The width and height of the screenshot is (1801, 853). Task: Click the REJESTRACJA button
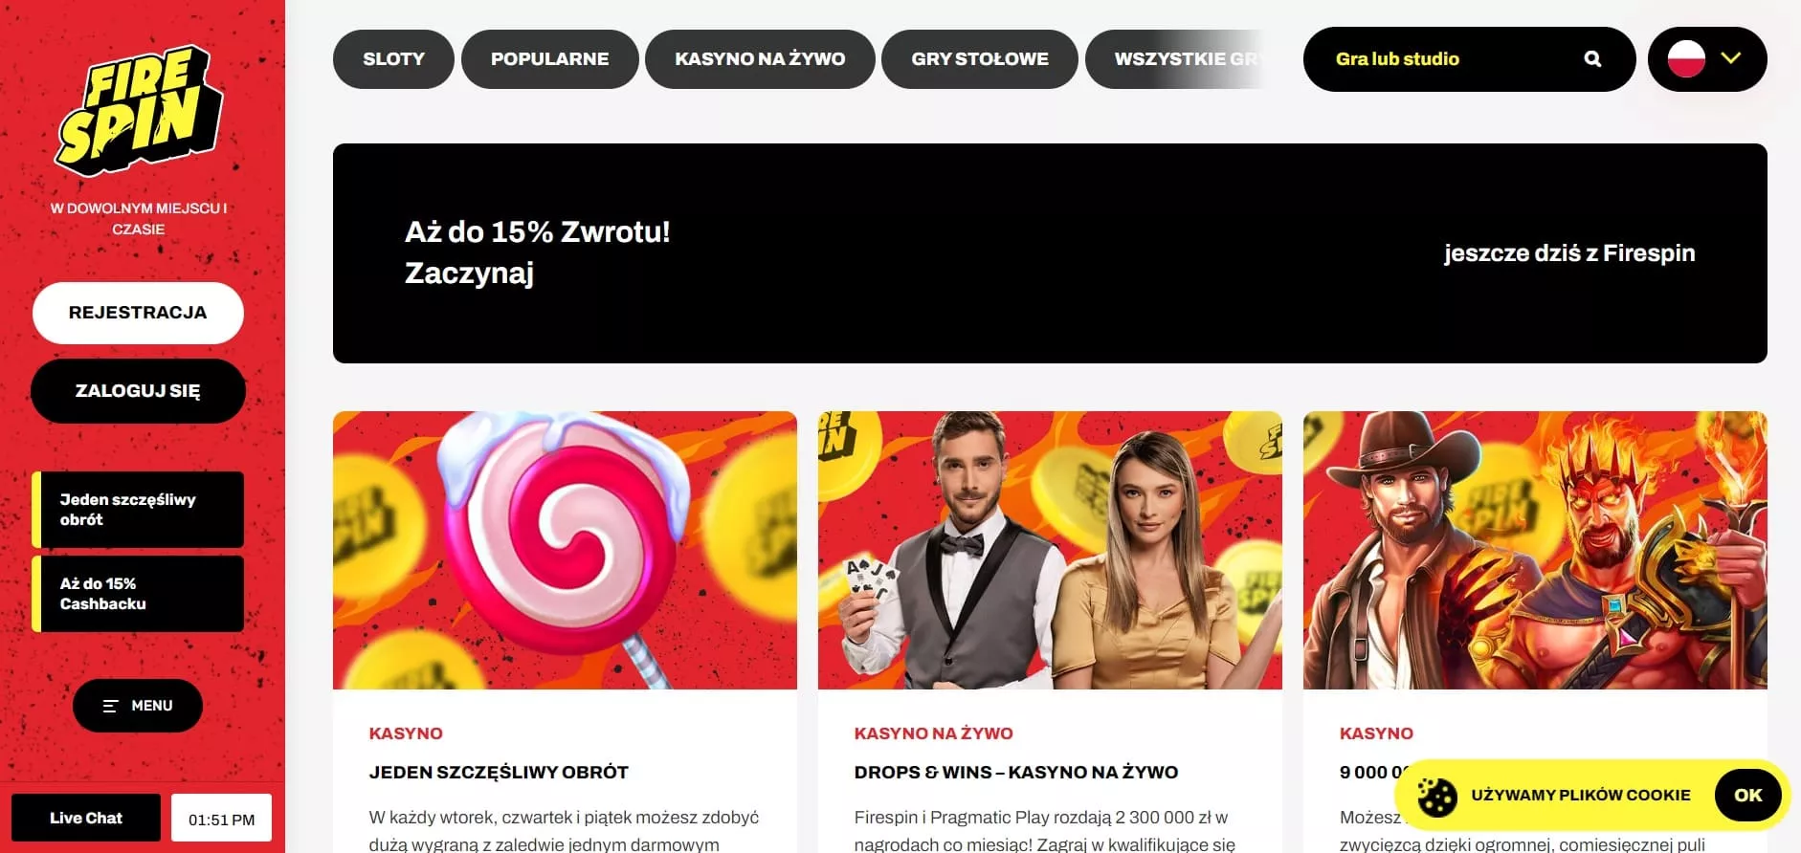(138, 313)
